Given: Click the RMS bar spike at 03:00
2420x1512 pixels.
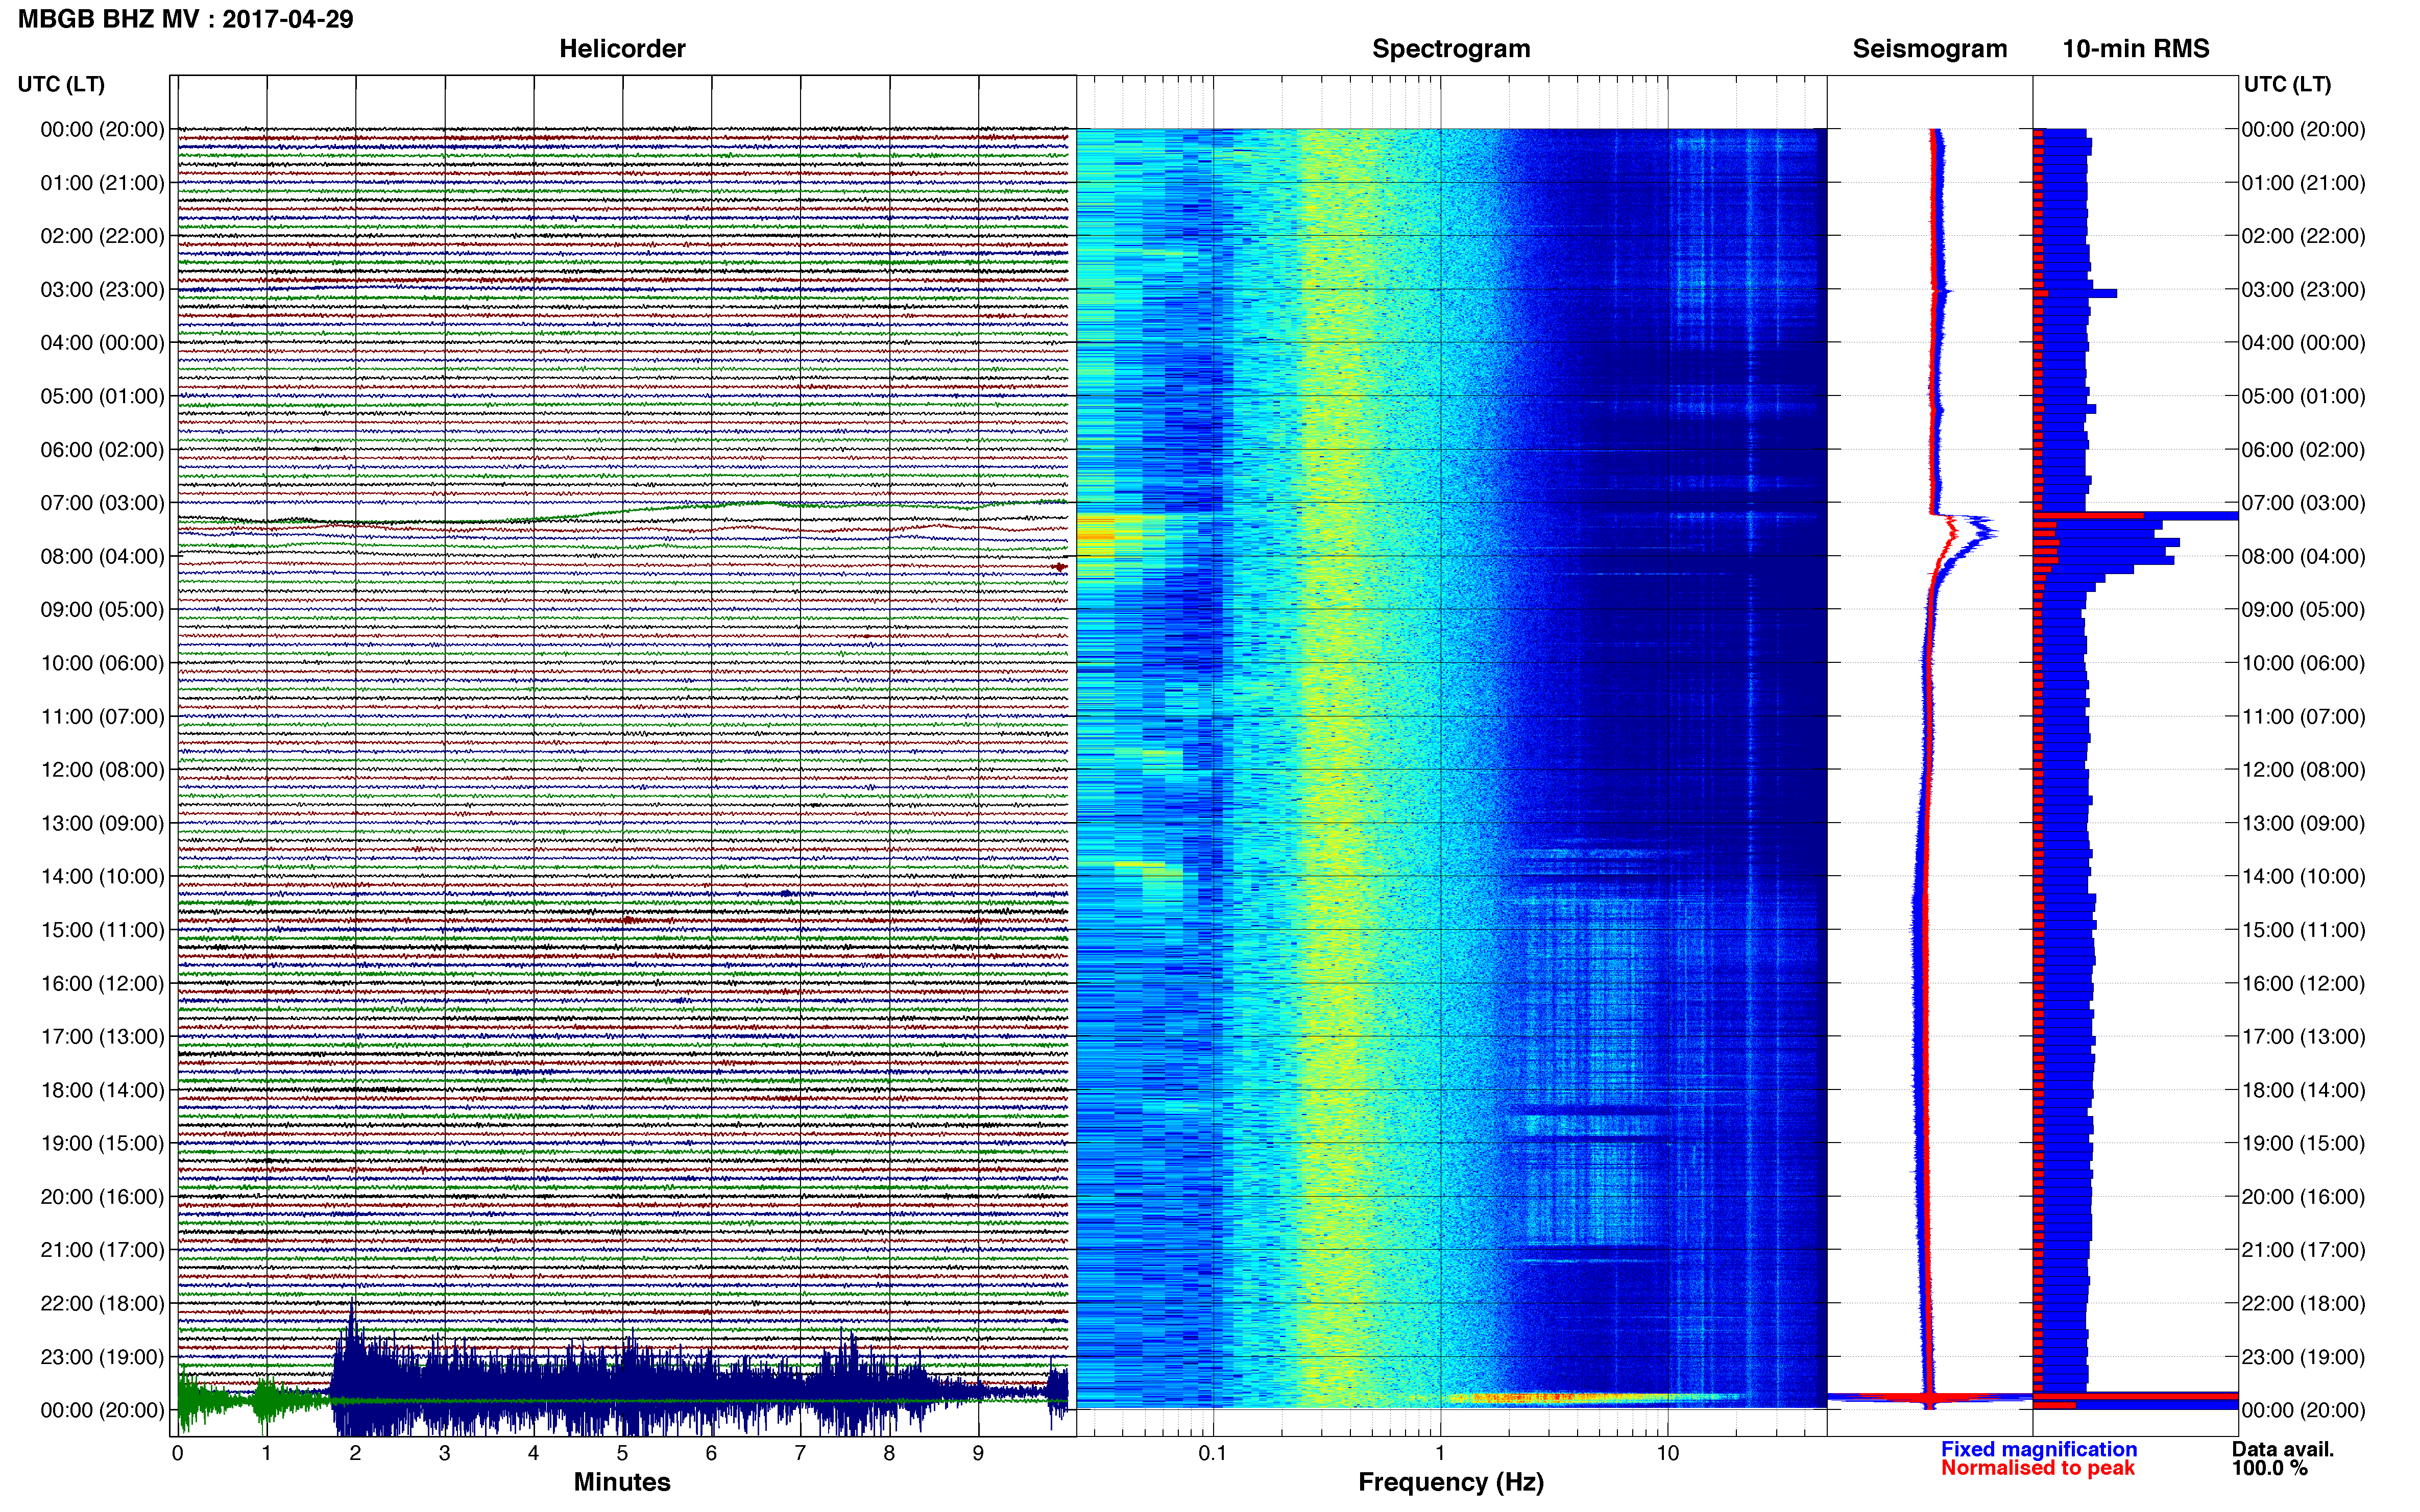Looking at the screenshot, I should pyautogui.click(x=2075, y=293).
